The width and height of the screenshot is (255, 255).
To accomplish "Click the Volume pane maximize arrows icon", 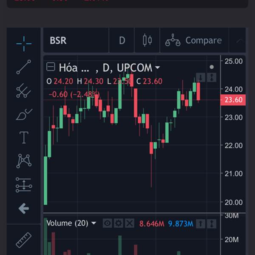I will (212, 224).
